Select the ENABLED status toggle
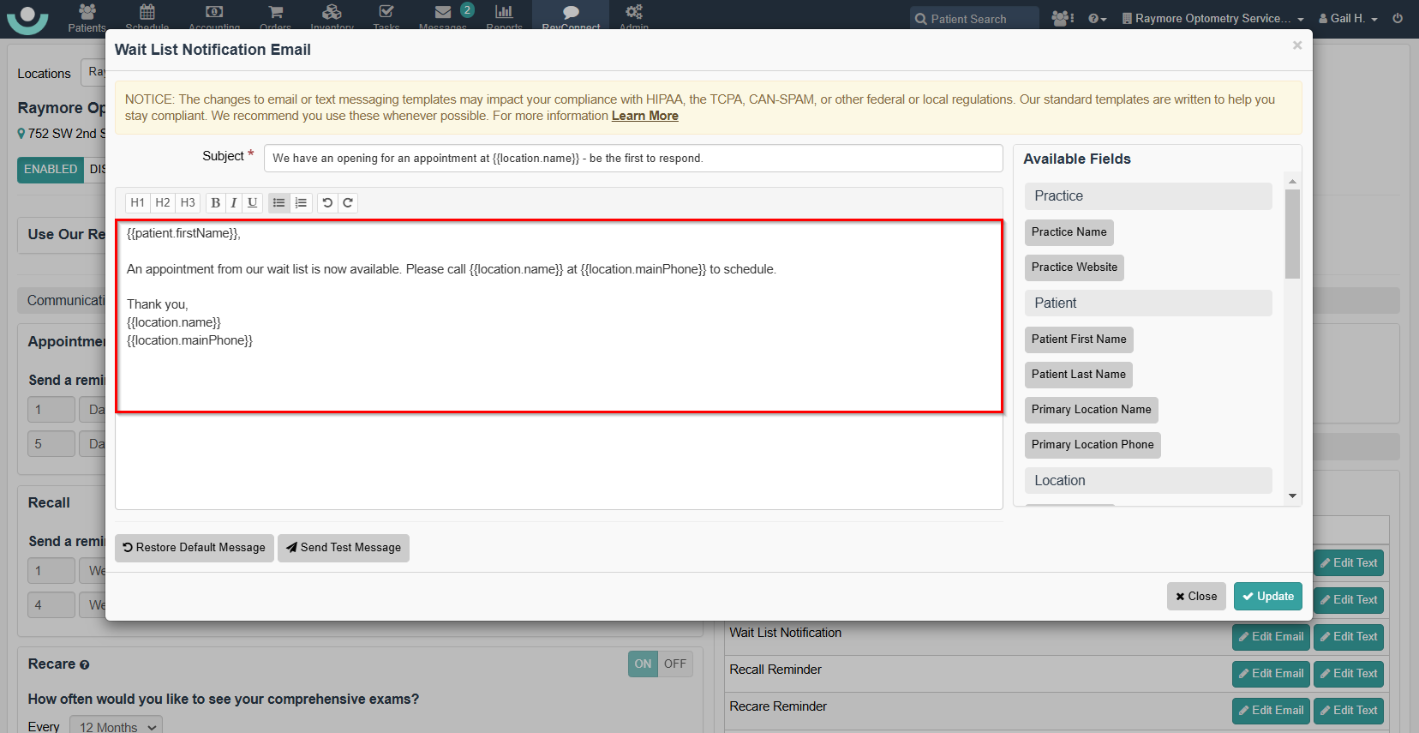This screenshot has height=733, width=1419. [50, 170]
